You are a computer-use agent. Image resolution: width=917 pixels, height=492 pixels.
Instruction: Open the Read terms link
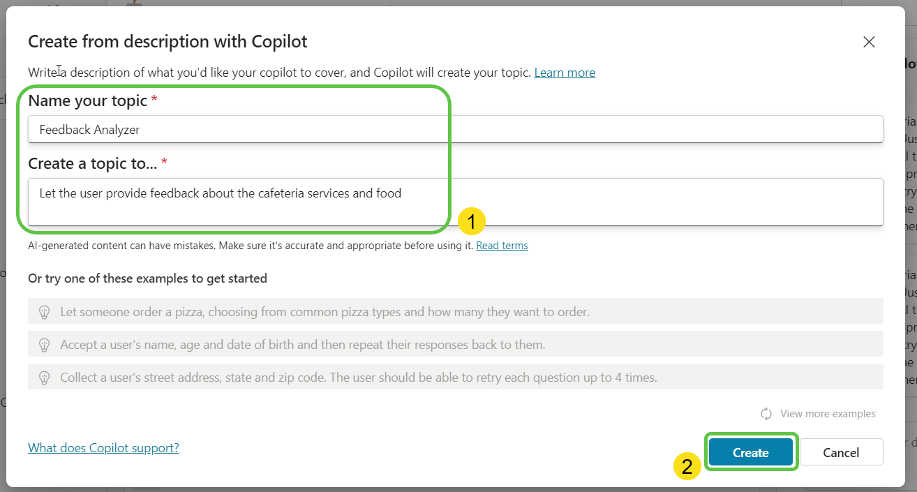[502, 246]
